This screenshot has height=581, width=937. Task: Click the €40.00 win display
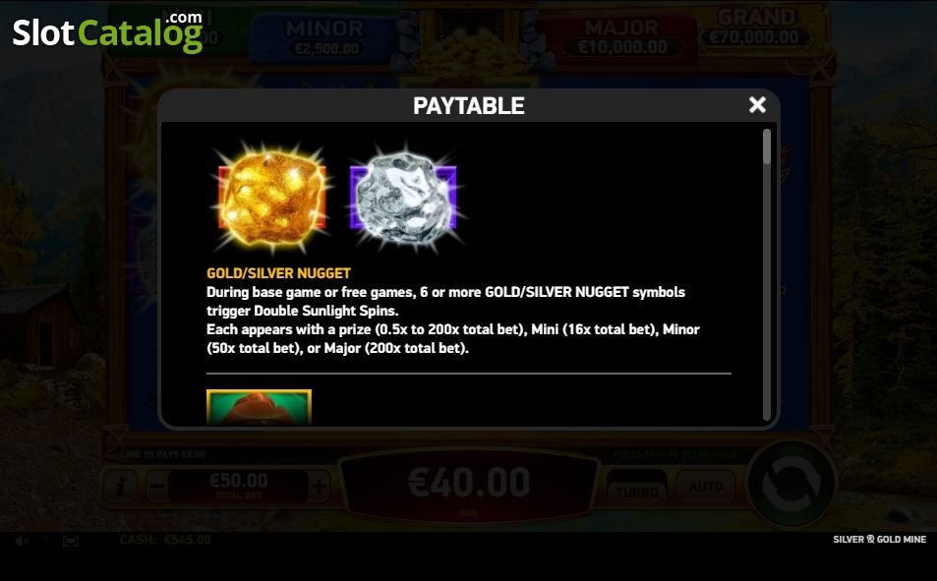click(469, 486)
